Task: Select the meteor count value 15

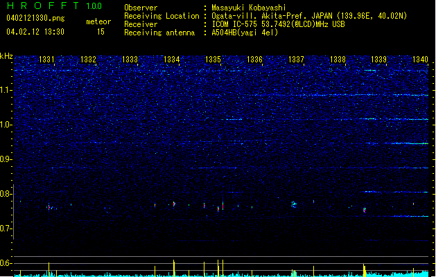Action: 101,32
